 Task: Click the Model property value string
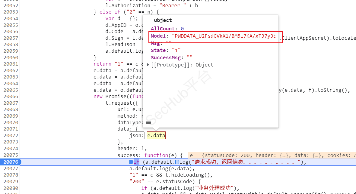pos(224,36)
